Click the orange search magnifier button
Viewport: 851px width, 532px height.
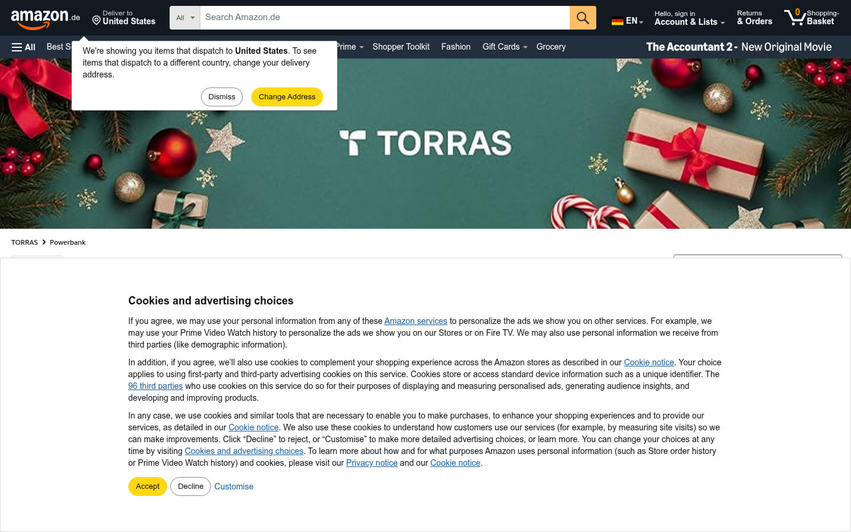pos(583,18)
